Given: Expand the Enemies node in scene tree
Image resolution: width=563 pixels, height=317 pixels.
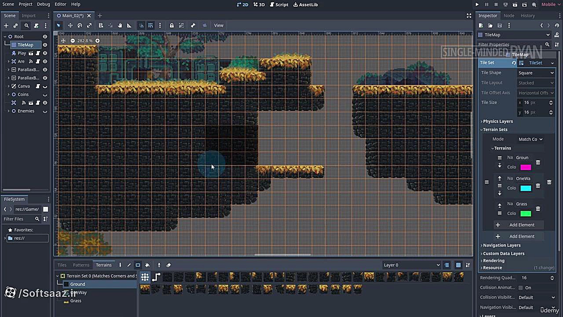Looking at the screenshot, I should click(8, 111).
